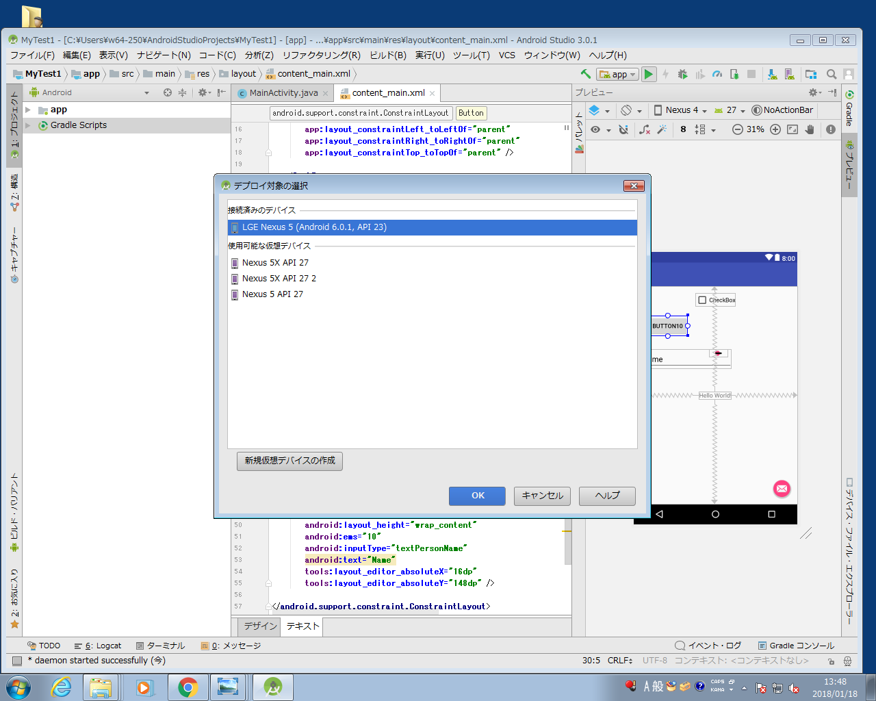The width and height of the screenshot is (876, 701).
Task: Open the design surface layers dropdown
Action: click(x=599, y=110)
